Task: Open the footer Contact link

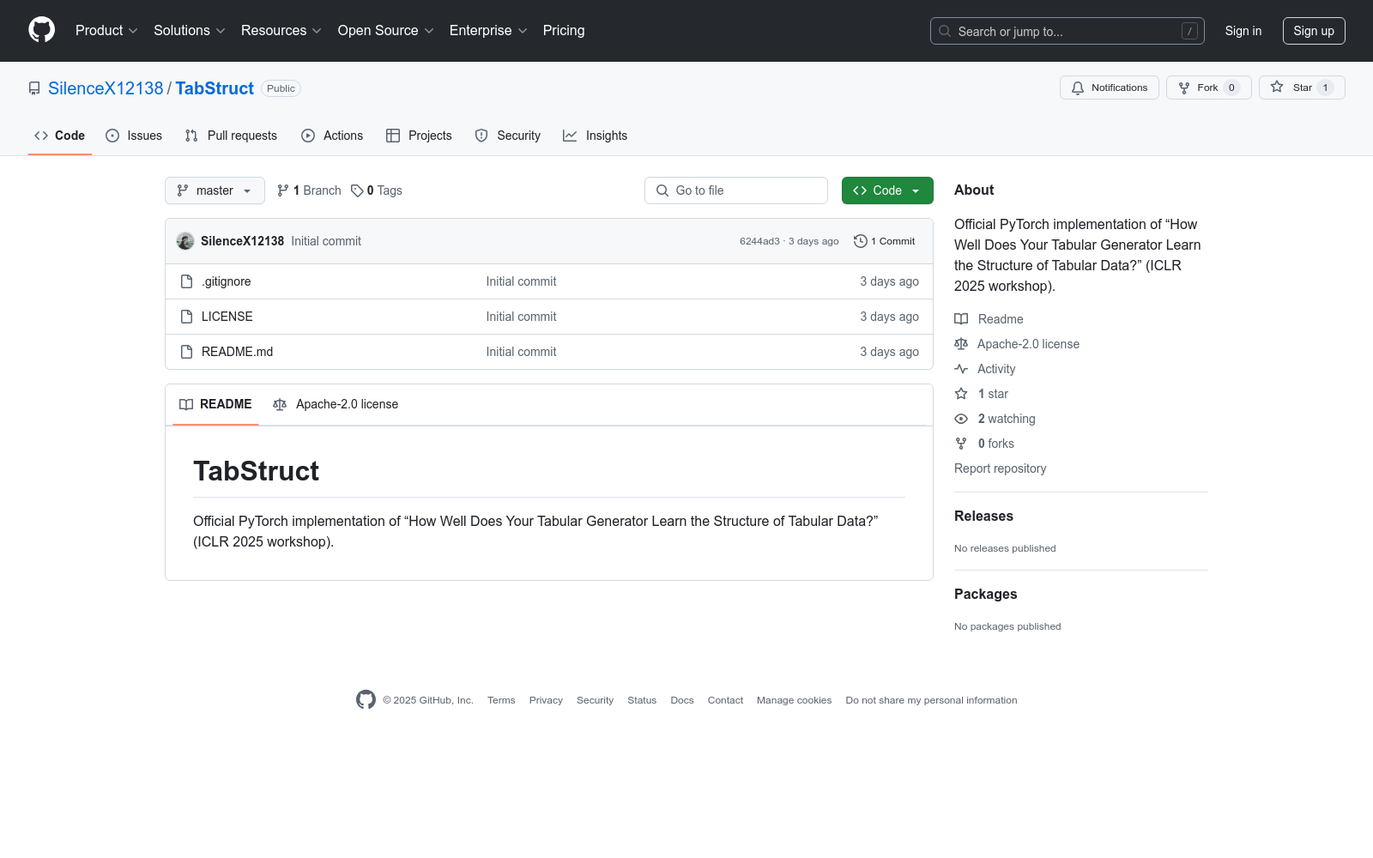Action: click(x=725, y=700)
